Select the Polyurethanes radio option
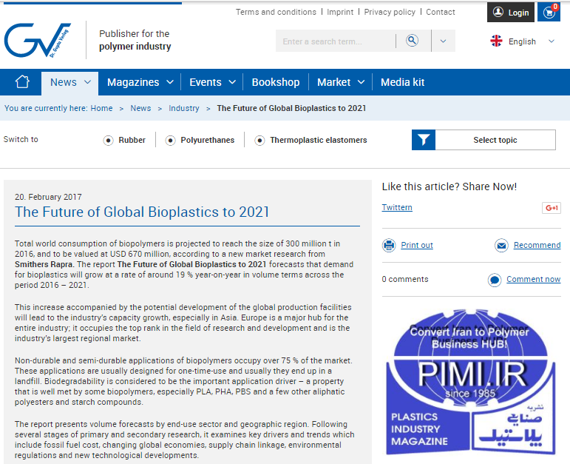 click(170, 140)
